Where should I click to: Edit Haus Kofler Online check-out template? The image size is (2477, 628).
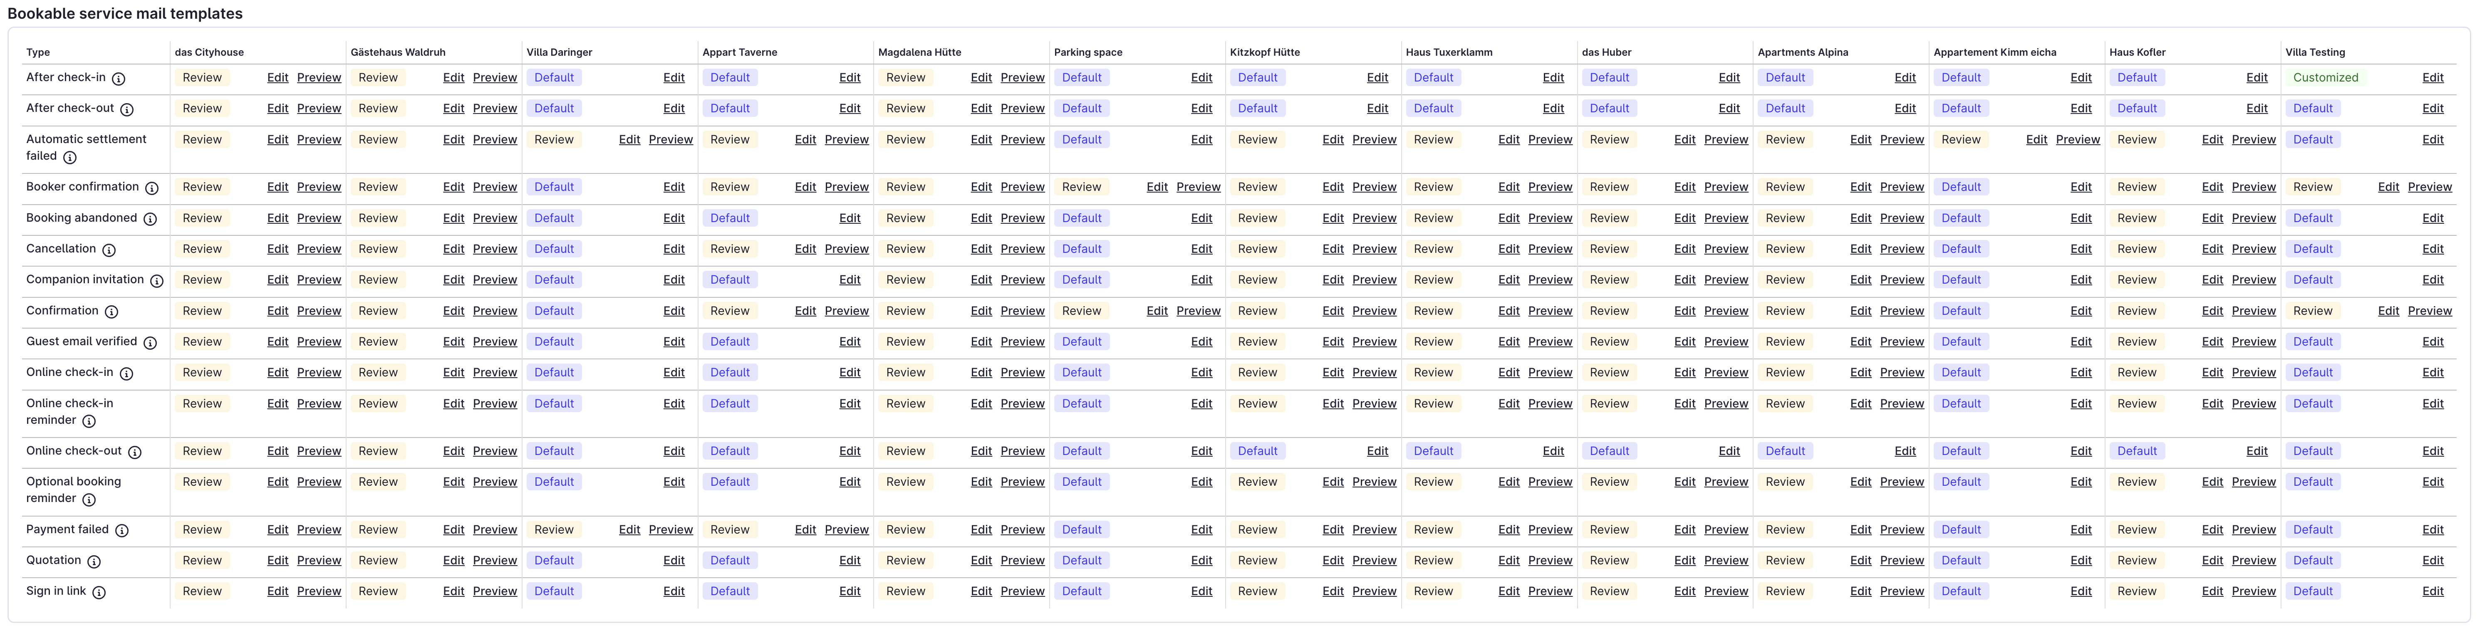(2258, 451)
